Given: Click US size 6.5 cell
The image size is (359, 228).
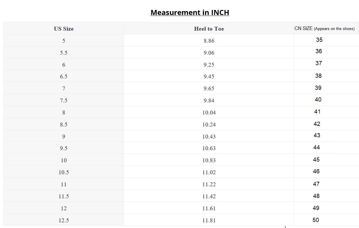Looking at the screenshot, I should pyautogui.click(x=64, y=77).
